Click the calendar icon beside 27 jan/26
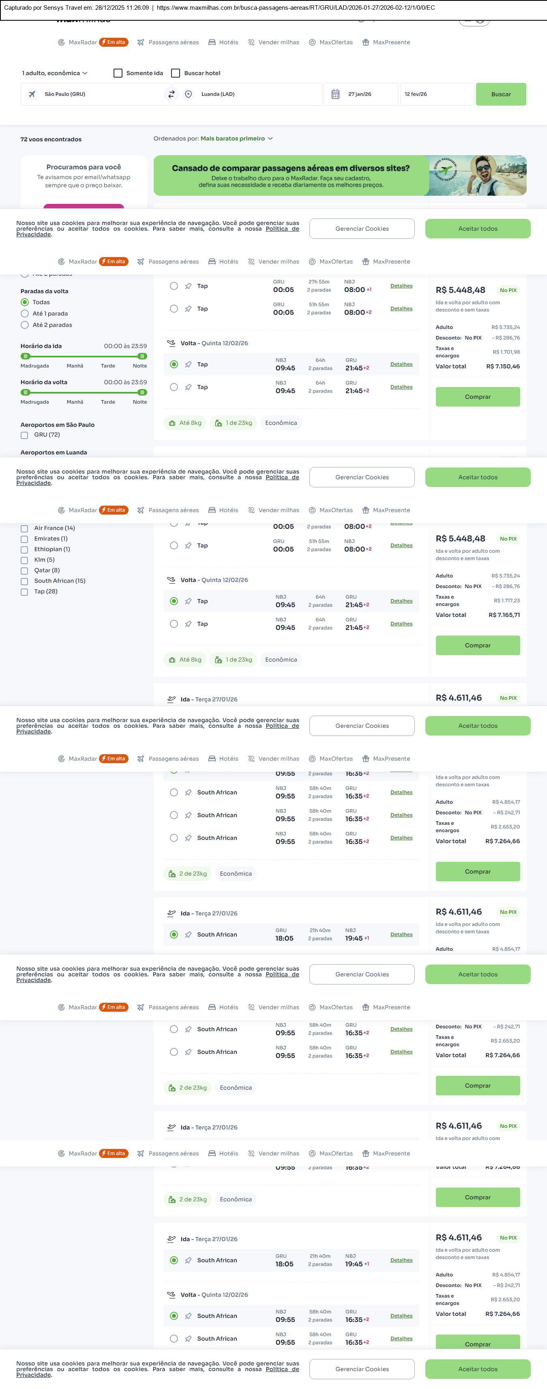Screen dimensions: 547x1389 (335, 94)
